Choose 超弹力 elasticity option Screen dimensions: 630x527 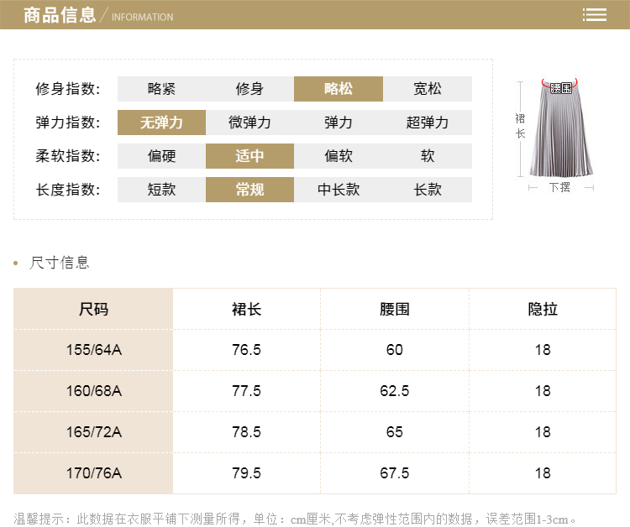point(427,123)
